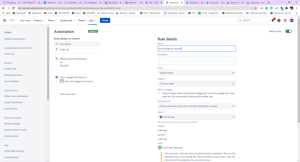Open the FOG bookmark
The image size is (300, 162).
(192, 13)
